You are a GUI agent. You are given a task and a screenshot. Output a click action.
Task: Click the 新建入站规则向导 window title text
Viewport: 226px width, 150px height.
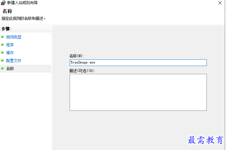[x=22, y=3]
